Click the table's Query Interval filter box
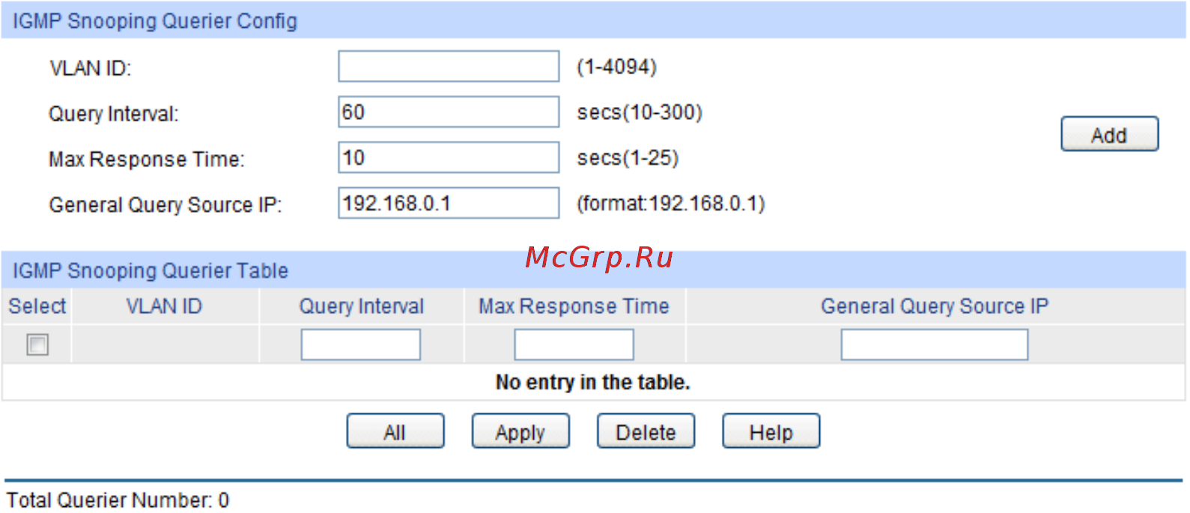The image size is (1190, 513). pyautogui.click(x=361, y=344)
